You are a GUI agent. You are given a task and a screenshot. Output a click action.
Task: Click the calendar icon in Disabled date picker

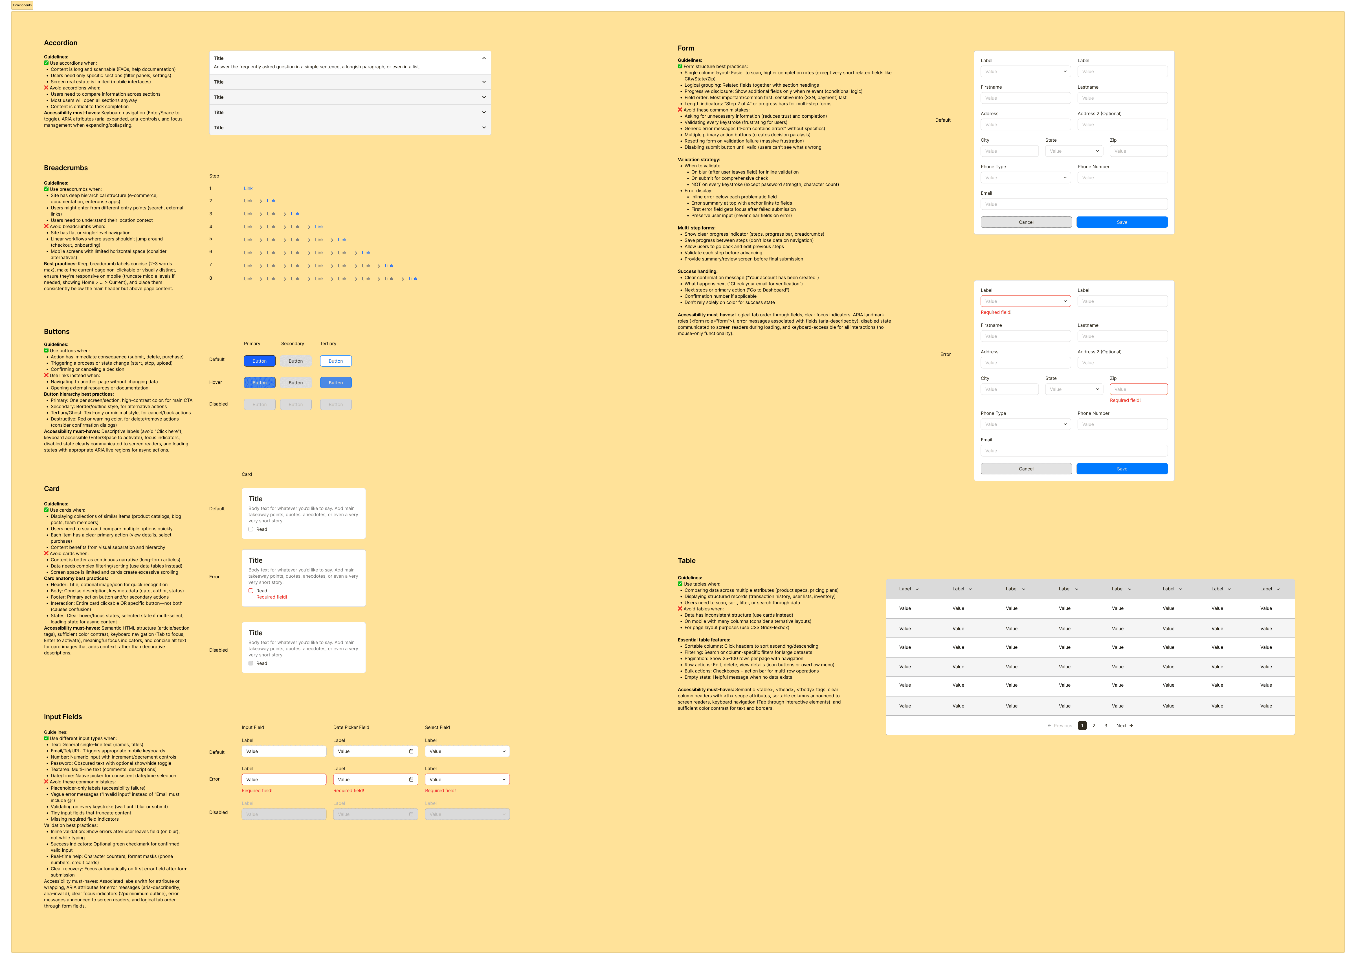pos(411,814)
